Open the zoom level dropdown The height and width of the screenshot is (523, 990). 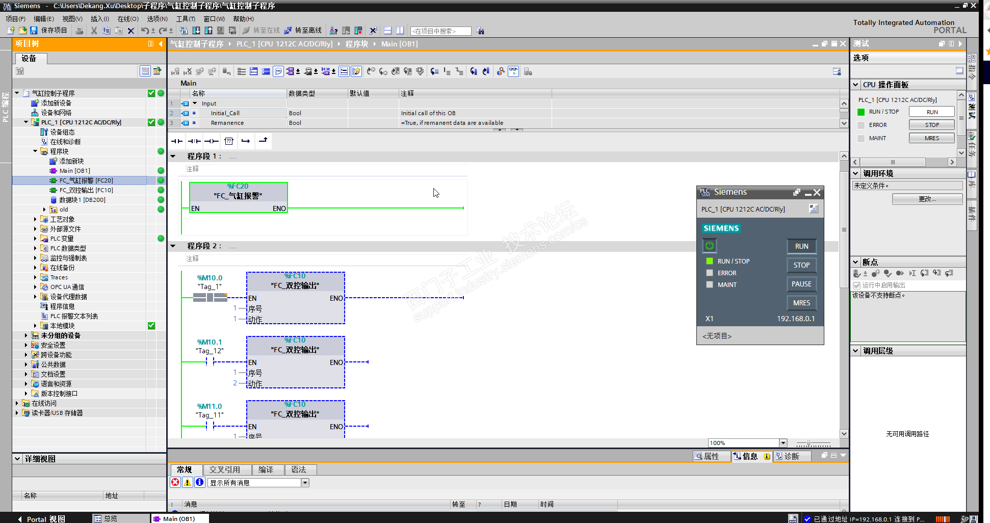(x=783, y=443)
